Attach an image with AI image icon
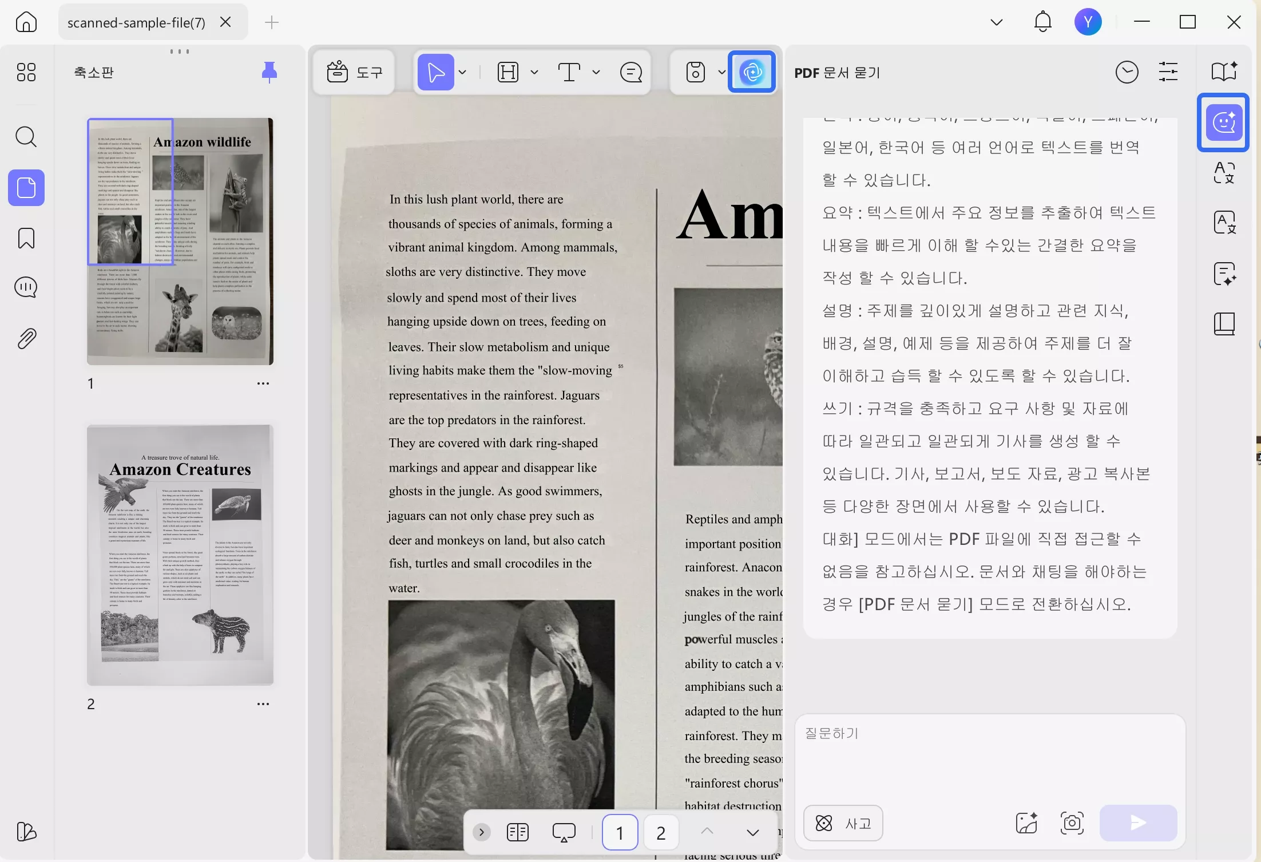 click(x=1026, y=823)
